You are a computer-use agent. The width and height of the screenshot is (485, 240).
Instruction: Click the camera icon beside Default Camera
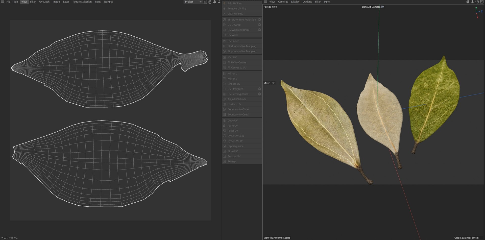(x=382, y=7)
